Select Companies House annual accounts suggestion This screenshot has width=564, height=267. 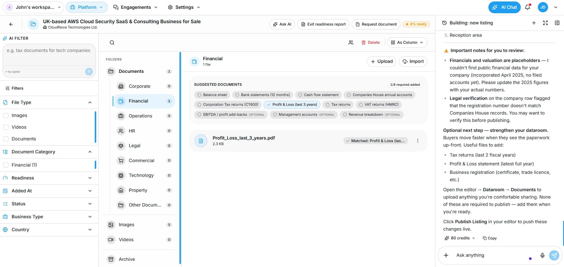(380, 95)
